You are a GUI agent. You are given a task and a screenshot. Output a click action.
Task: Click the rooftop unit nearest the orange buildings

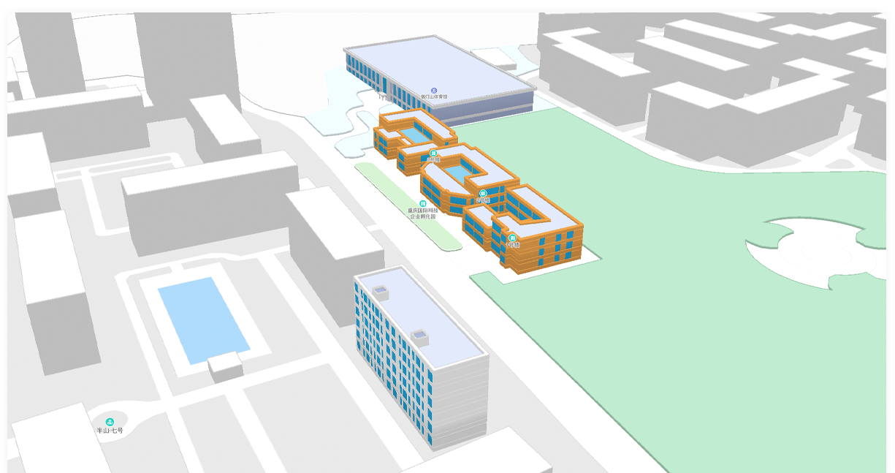(x=381, y=292)
